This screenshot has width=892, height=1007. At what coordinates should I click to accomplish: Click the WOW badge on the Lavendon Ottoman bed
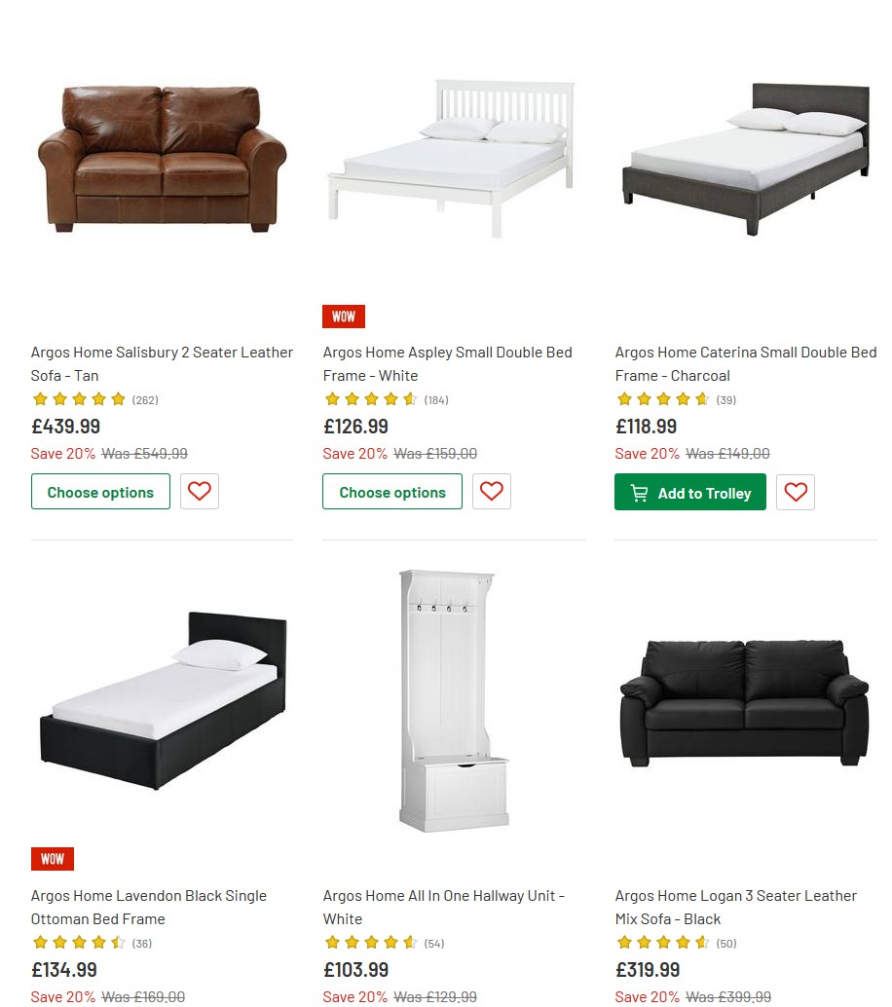52,859
